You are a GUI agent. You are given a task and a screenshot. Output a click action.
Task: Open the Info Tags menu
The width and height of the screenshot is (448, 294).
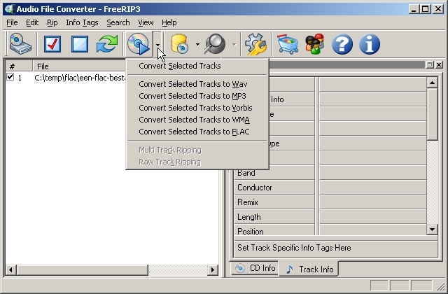coord(82,22)
